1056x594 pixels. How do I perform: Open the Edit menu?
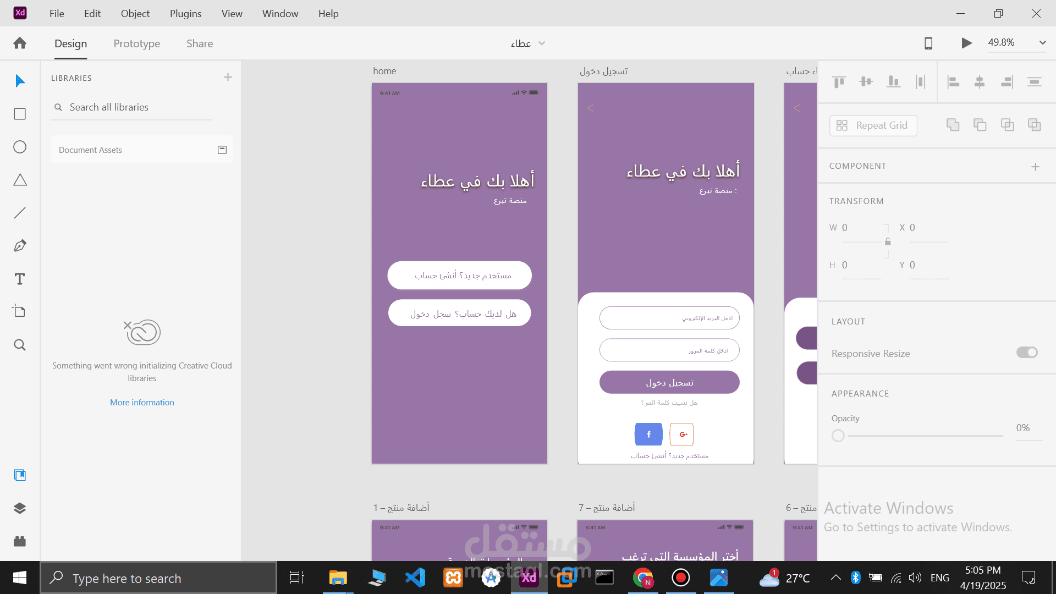pos(92,13)
